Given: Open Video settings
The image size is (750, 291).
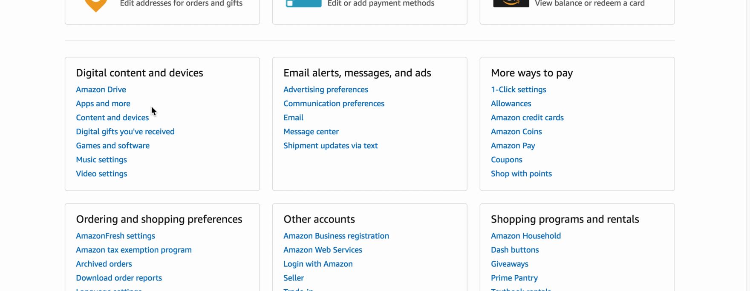Looking at the screenshot, I should pos(101,174).
